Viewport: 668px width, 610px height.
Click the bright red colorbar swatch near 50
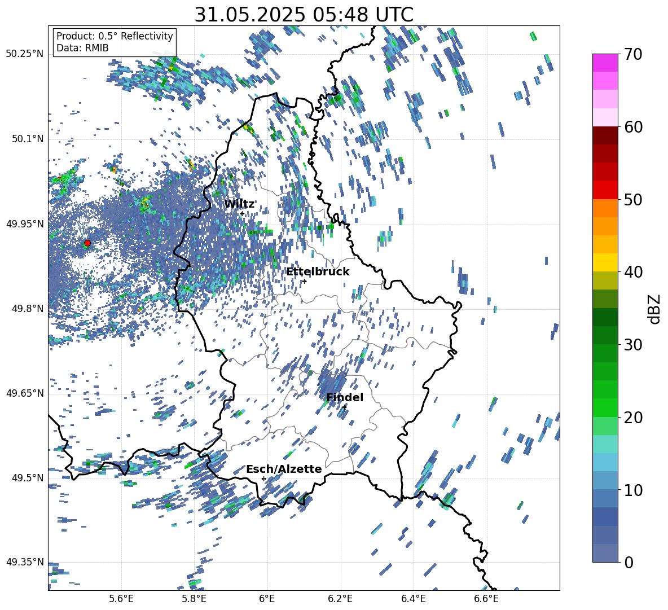coord(605,190)
